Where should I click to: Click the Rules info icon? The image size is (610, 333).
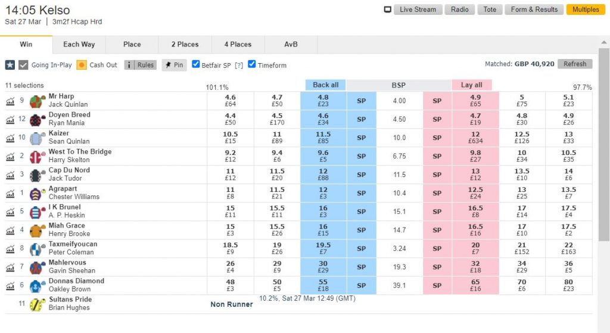pyautogui.click(x=129, y=65)
